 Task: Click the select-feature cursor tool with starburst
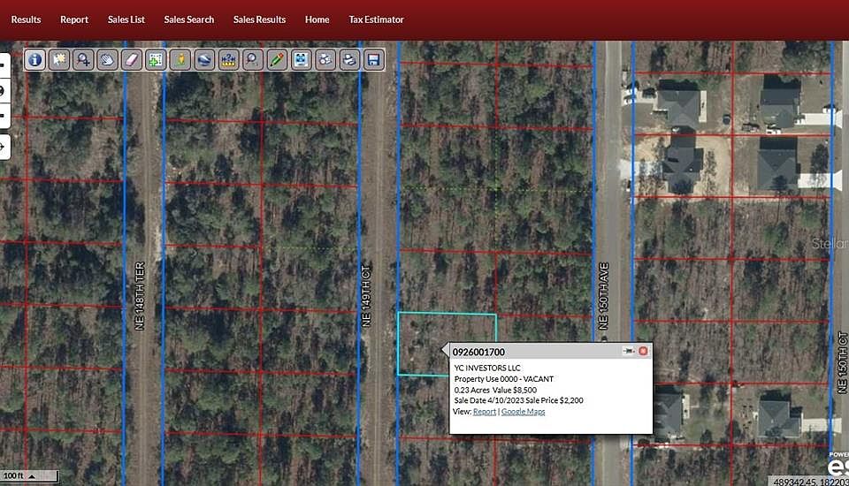pyautogui.click(x=59, y=59)
